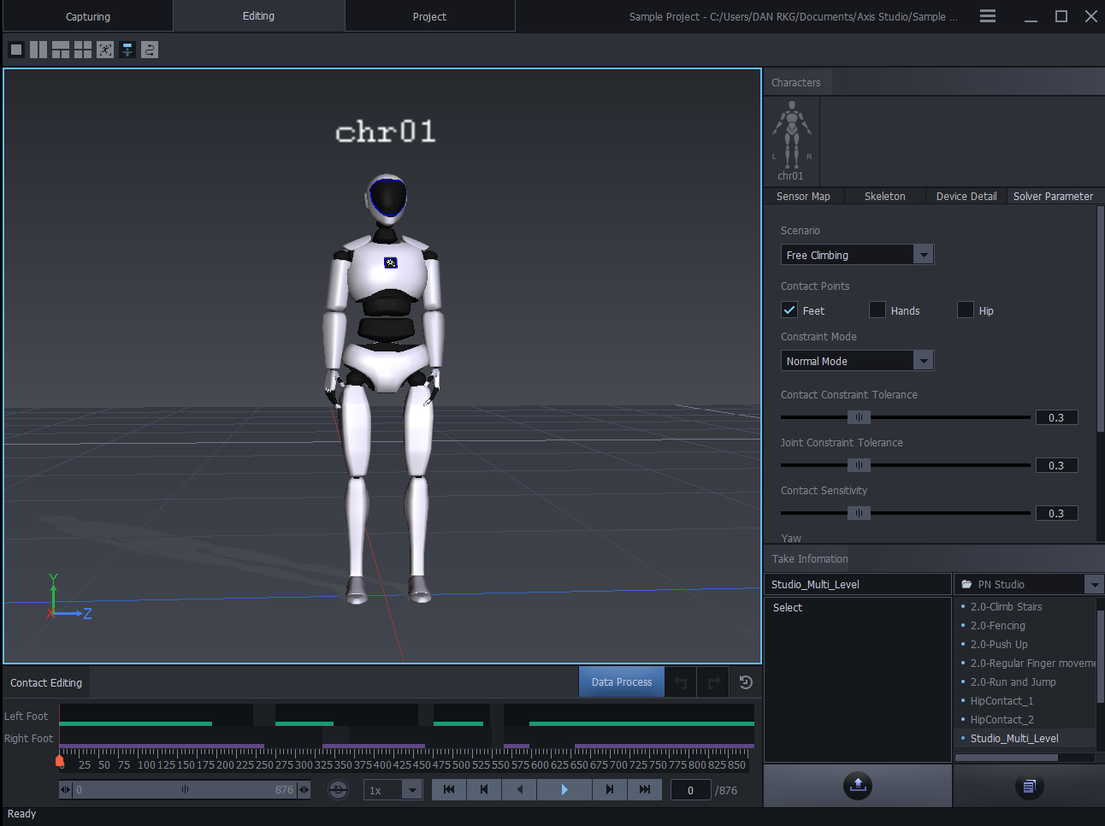
Task: Click the motion capture figure icon
Action: (x=104, y=49)
